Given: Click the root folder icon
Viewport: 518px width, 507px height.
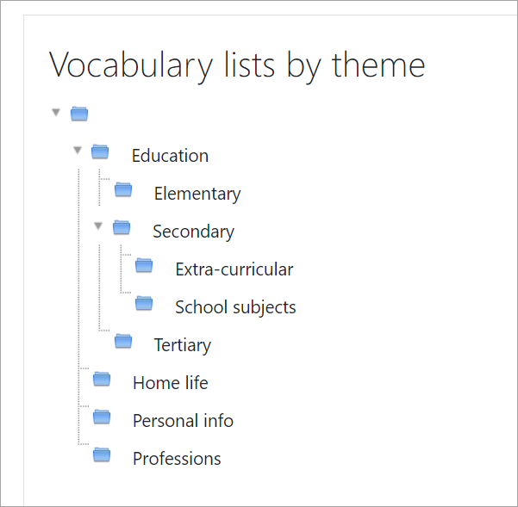Looking at the screenshot, I should (x=79, y=113).
